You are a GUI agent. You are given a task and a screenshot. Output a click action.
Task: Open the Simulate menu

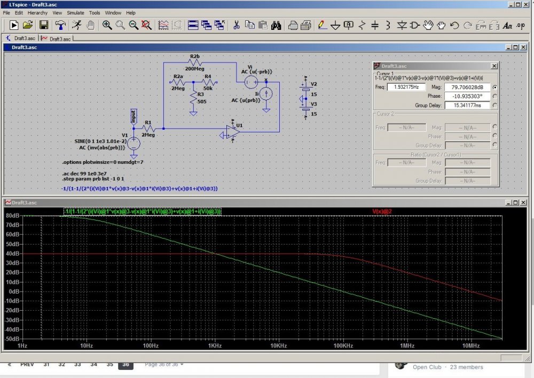point(75,12)
